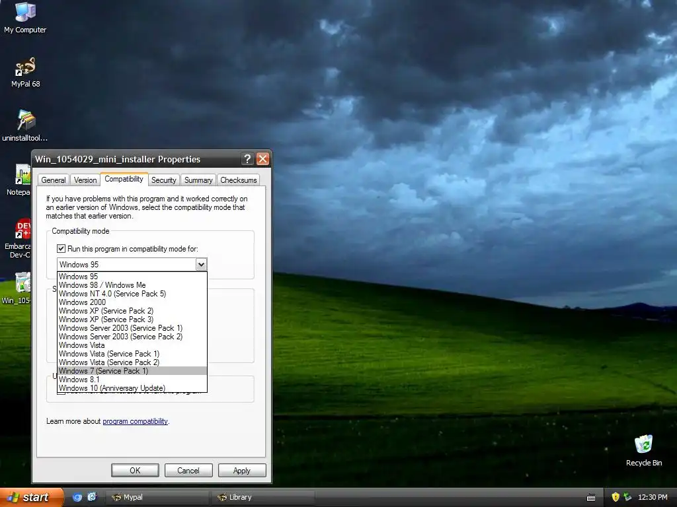Select the Notepad++ desktop shortcut

click(19, 180)
